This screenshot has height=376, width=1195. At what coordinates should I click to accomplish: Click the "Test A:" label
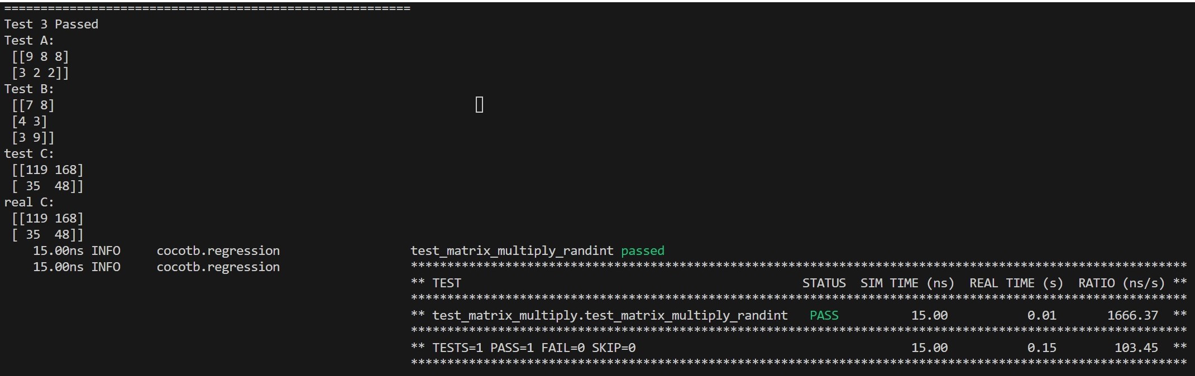pos(29,40)
